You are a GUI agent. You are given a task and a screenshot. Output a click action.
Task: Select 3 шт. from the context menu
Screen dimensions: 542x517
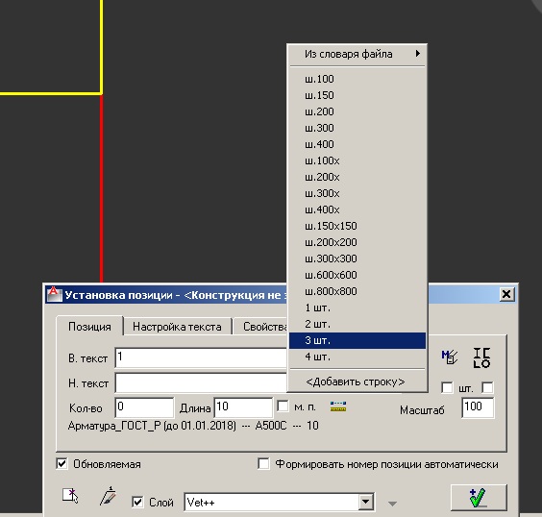tap(357, 340)
